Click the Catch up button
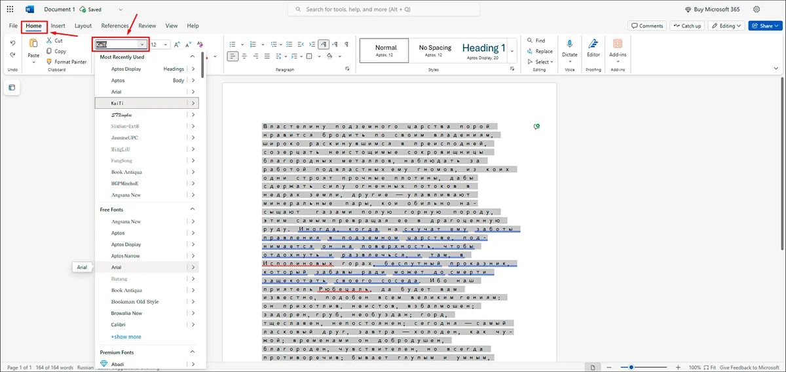 point(687,26)
